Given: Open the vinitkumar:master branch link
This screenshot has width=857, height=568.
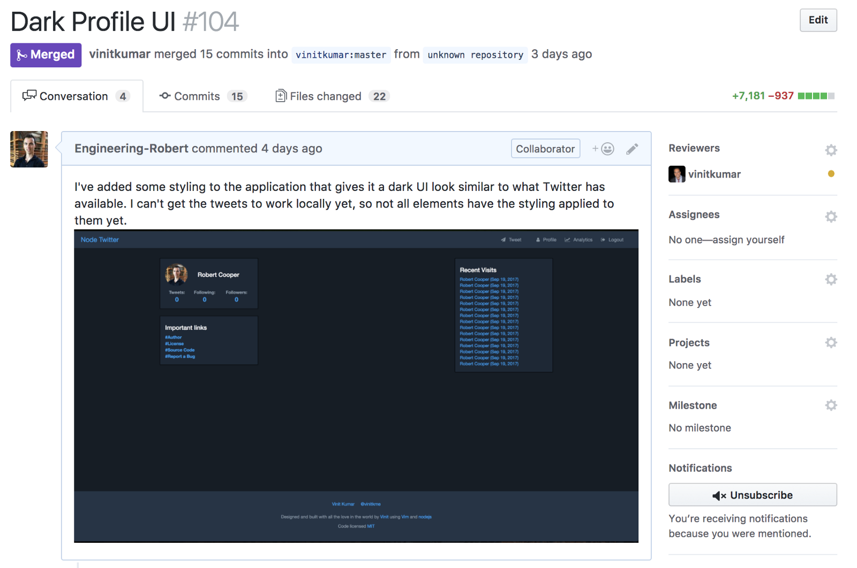Looking at the screenshot, I should pos(341,55).
